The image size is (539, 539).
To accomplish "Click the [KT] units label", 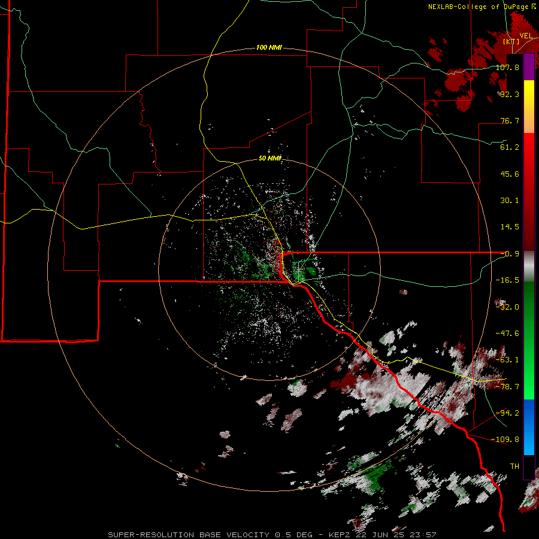I will coord(511,41).
